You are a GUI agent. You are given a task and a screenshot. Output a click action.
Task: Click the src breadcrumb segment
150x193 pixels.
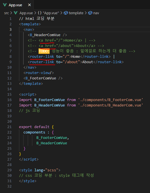(6, 13)
